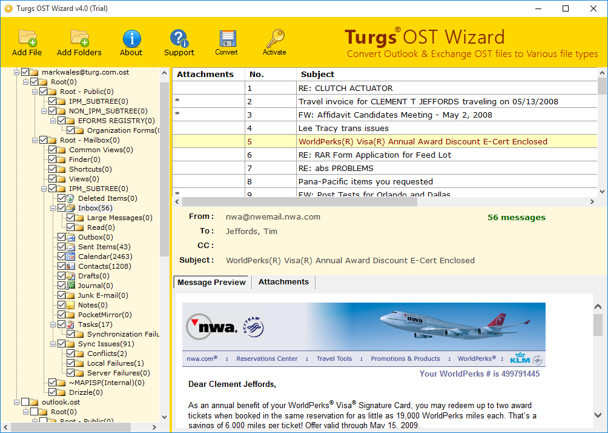Collapse the Inbox(56) tree node
608x433 pixels.
tap(53, 208)
